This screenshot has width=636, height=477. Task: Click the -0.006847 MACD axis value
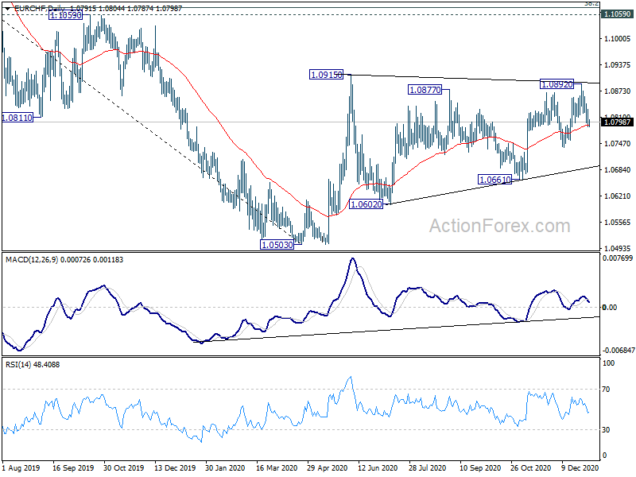pyautogui.click(x=619, y=350)
